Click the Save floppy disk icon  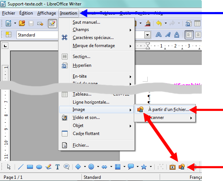tap(31, 23)
